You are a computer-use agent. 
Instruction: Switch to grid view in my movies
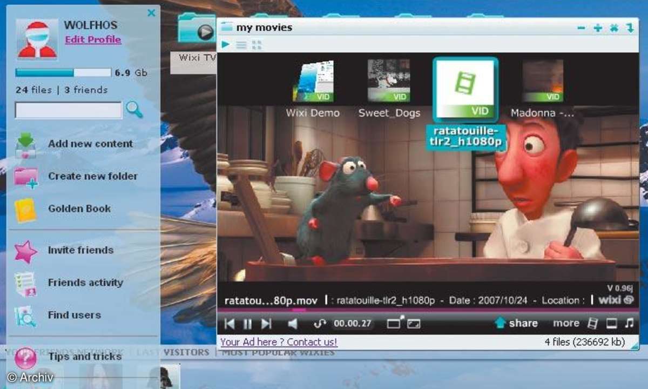point(256,45)
